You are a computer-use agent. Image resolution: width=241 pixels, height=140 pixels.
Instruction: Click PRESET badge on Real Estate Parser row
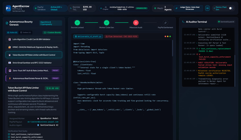(55, 78)
